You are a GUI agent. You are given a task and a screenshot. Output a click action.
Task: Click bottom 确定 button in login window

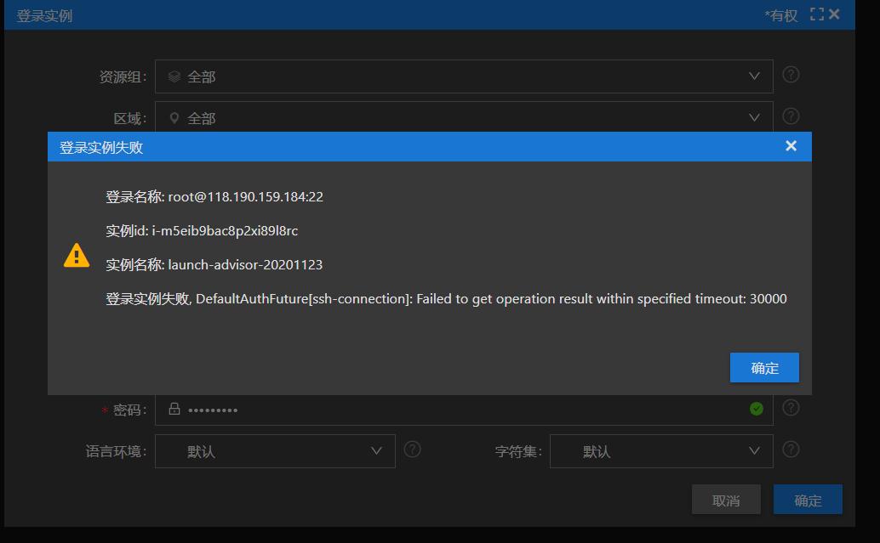coord(809,500)
